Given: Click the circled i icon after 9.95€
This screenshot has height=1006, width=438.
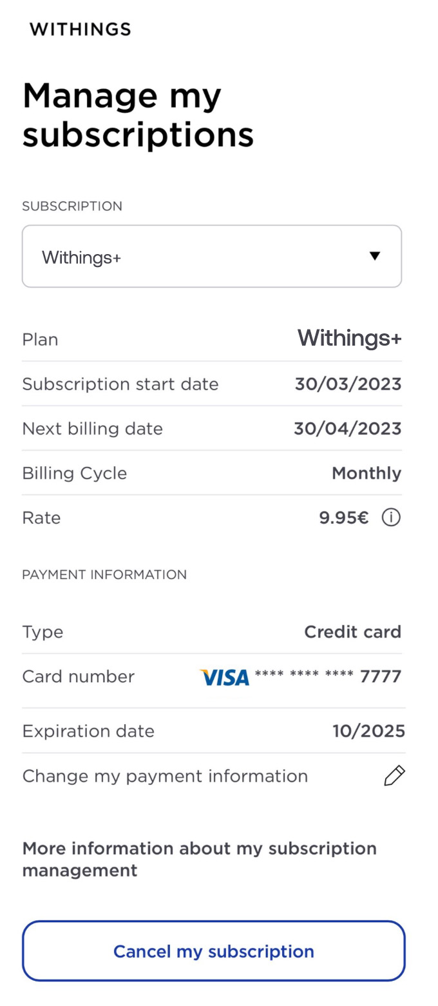Looking at the screenshot, I should point(391,517).
